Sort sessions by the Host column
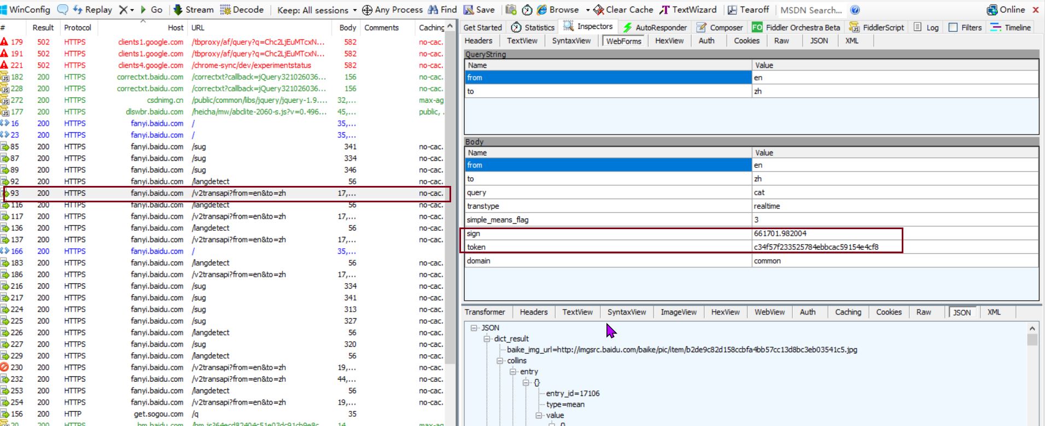Screen dimensions: 1045x426 pos(176,27)
